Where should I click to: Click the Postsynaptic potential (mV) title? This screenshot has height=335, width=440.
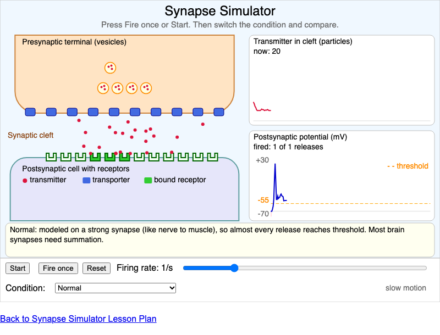300,137
